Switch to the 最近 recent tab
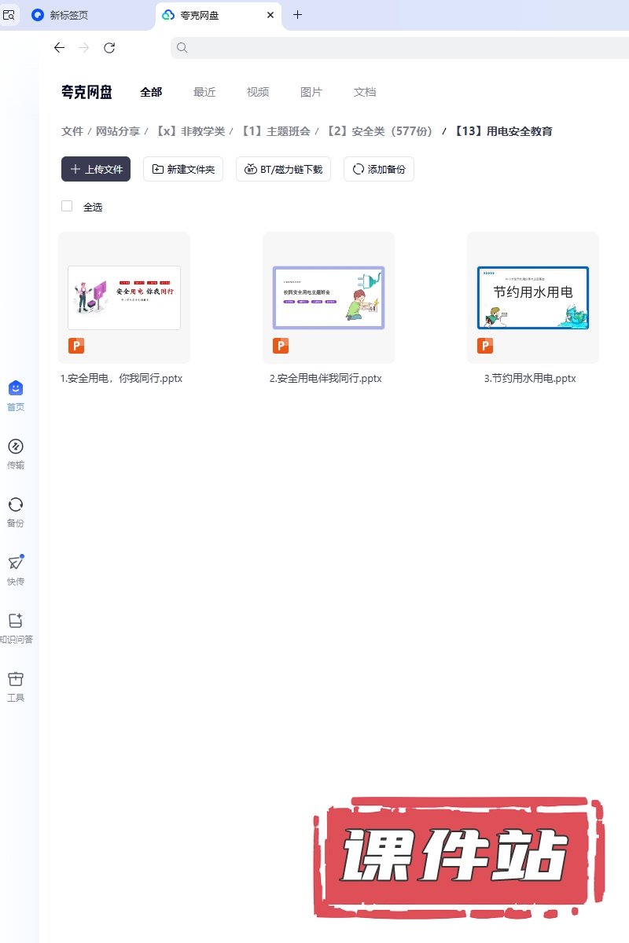The width and height of the screenshot is (629, 943). (204, 92)
